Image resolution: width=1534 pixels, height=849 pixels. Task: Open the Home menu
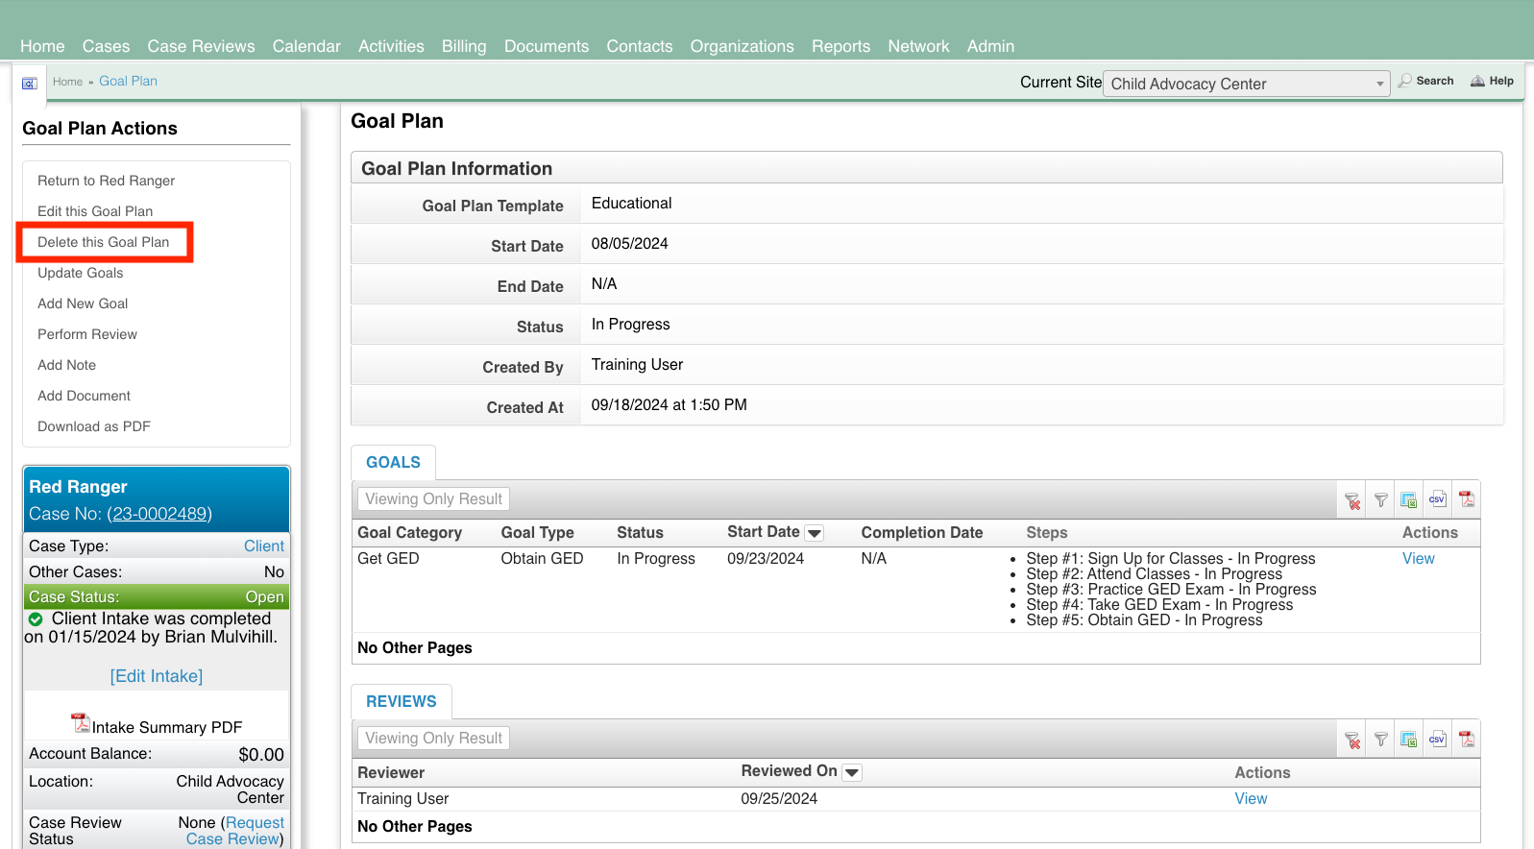click(x=42, y=46)
